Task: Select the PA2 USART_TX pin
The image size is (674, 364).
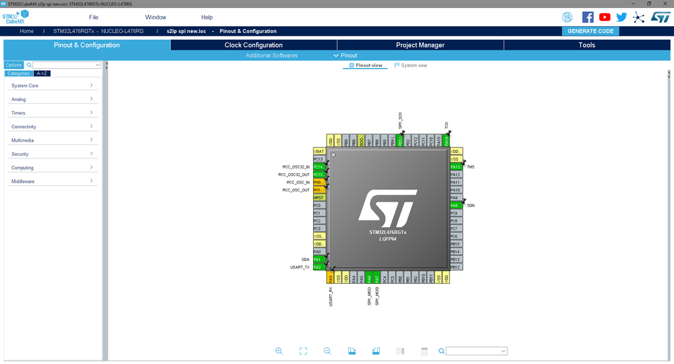Action: pyautogui.click(x=319, y=267)
